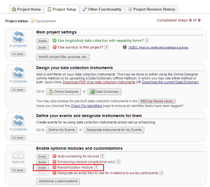Disable longitudinal data collection
Screen dimensions: 210x187
pos(42,41)
